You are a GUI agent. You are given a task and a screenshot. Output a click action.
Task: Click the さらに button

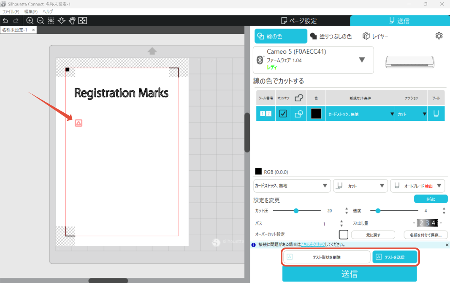pyautogui.click(x=431, y=199)
